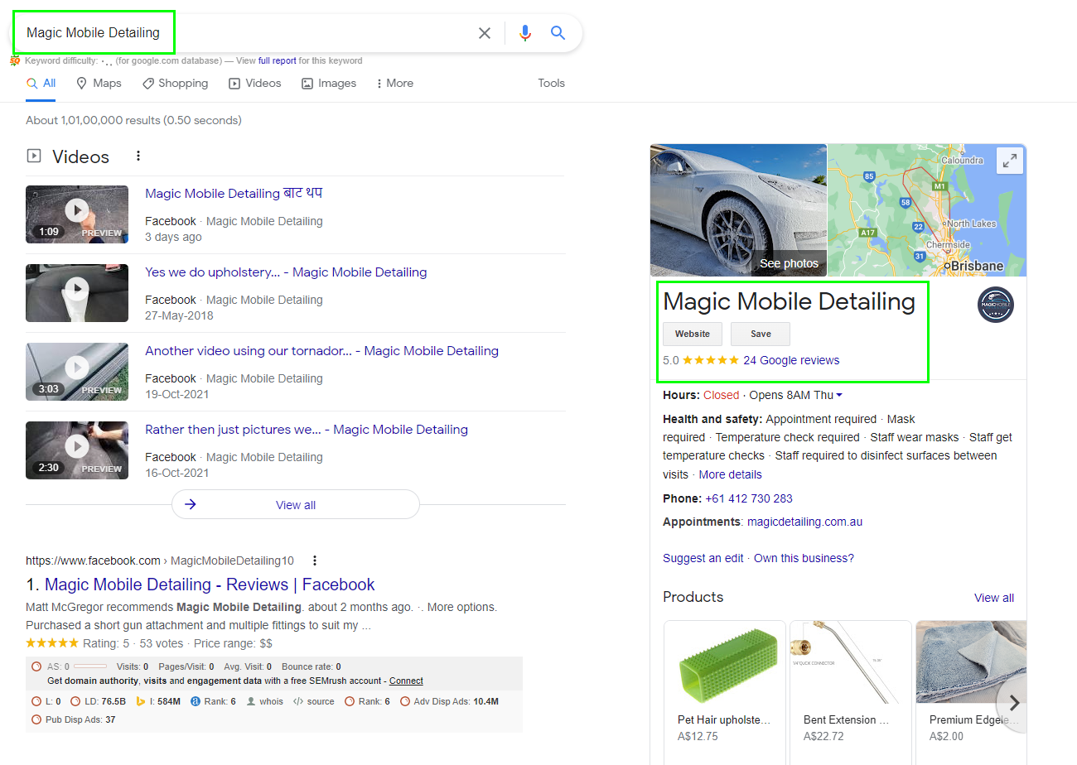This screenshot has width=1077, height=765.
Task: Open 'Rather then just pictures we...' link
Action: (307, 429)
